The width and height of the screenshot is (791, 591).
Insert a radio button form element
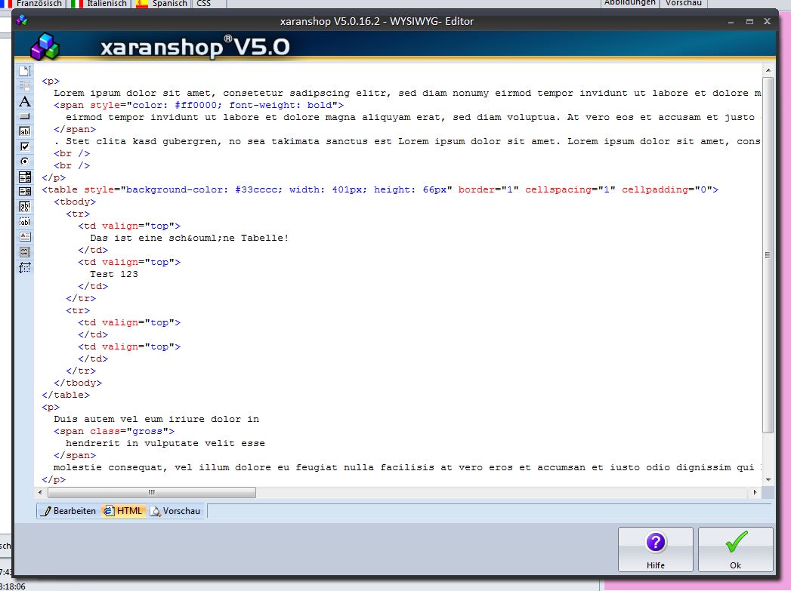25,162
